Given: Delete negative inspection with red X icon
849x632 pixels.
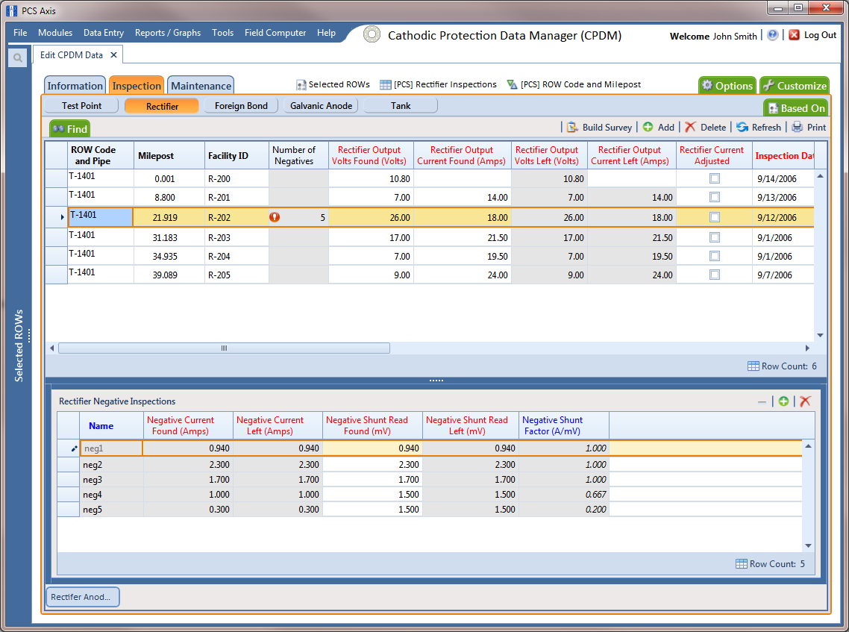Looking at the screenshot, I should tap(805, 401).
